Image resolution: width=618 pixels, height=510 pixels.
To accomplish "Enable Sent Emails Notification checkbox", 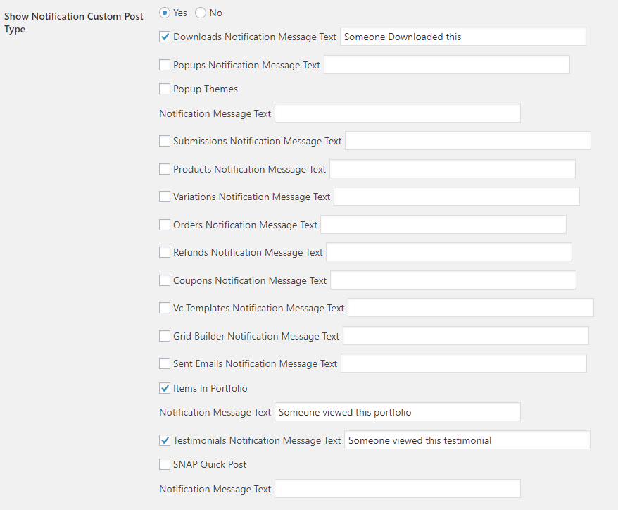I will [165, 363].
